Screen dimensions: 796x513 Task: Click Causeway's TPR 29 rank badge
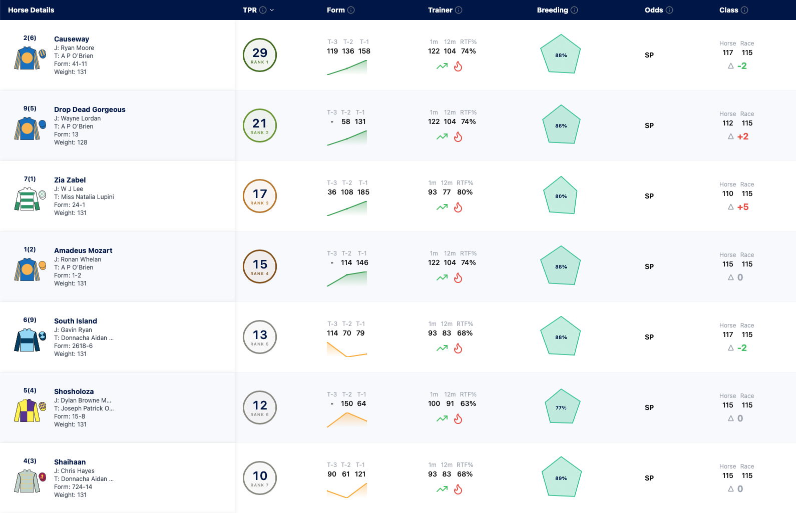click(x=260, y=55)
